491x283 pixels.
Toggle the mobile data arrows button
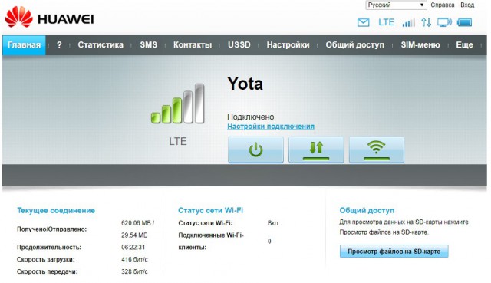316,150
